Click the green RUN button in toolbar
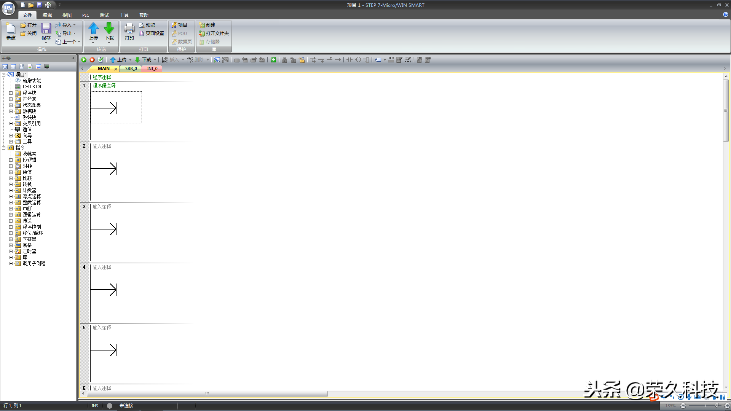This screenshot has width=731, height=411. [84, 60]
